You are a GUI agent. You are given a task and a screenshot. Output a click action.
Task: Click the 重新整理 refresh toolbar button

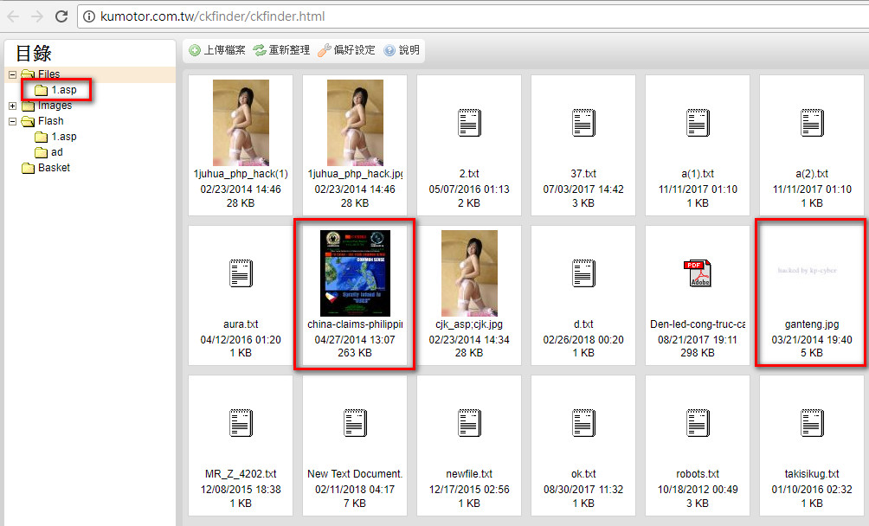[x=281, y=50]
